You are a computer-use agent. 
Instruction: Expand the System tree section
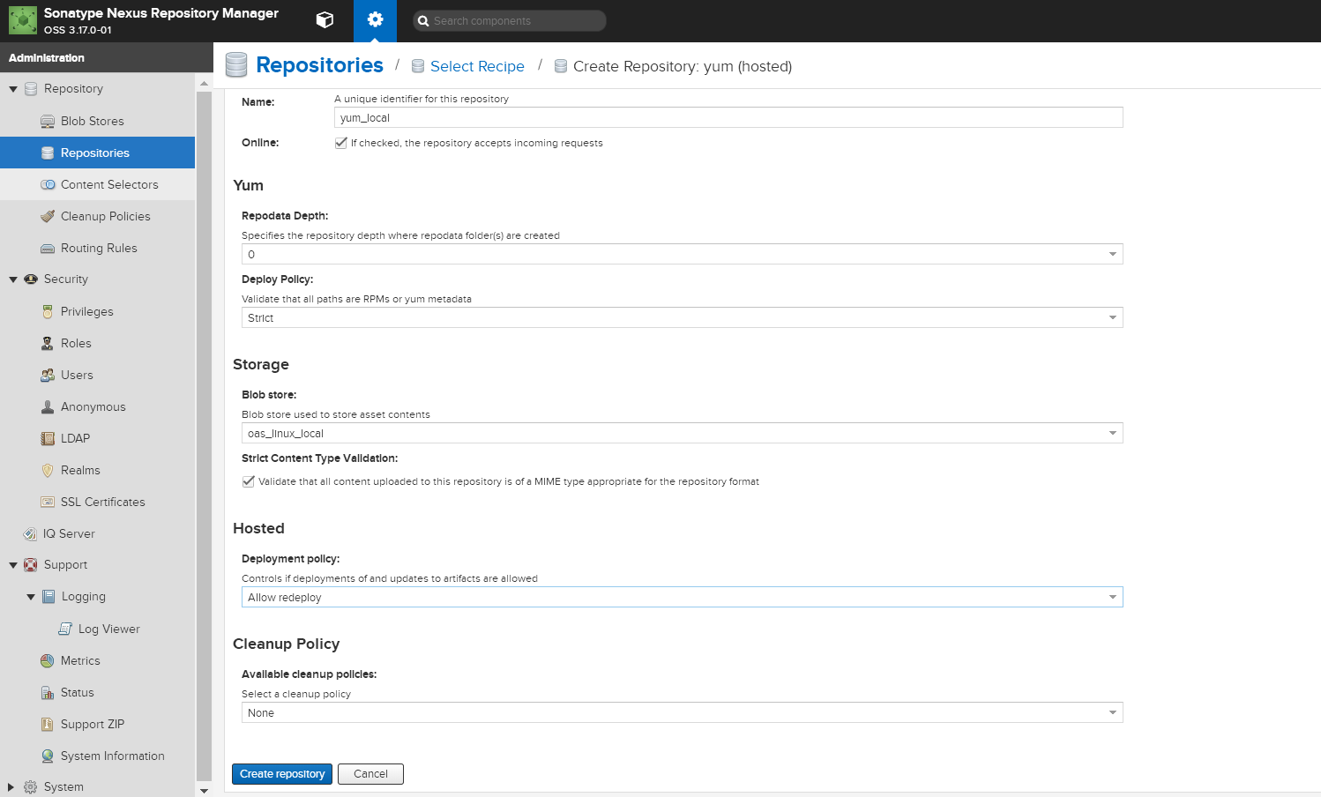[x=11, y=787]
